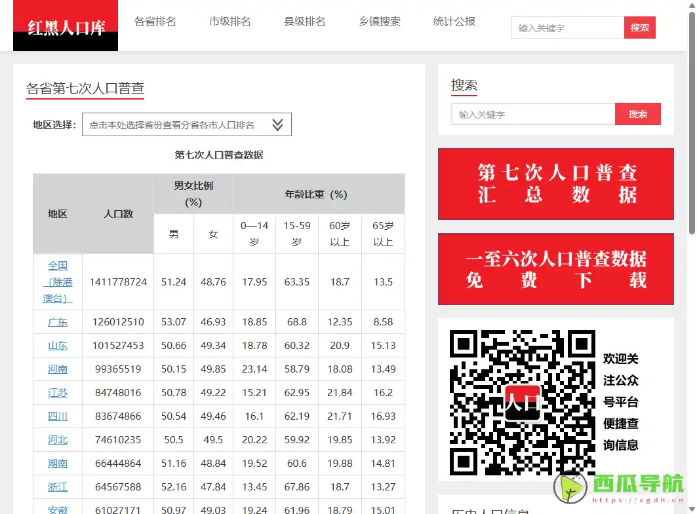Click the WeChat QR code image
The image size is (697, 514).
(521, 403)
